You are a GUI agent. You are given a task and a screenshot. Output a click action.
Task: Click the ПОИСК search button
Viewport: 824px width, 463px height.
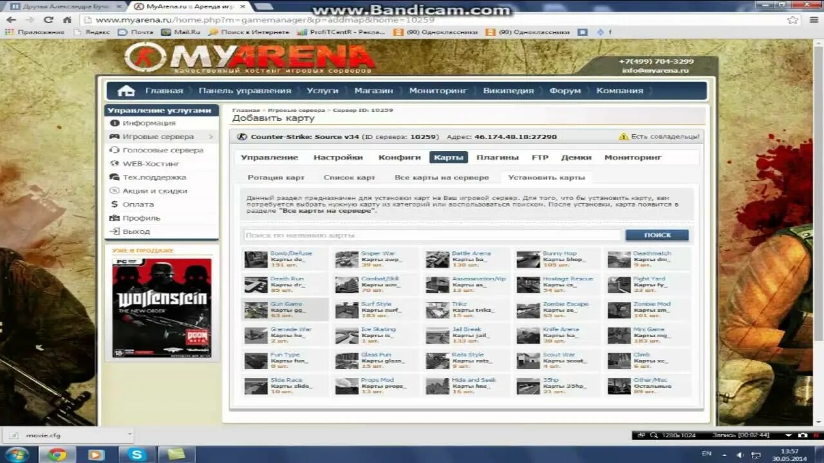pyautogui.click(x=657, y=235)
